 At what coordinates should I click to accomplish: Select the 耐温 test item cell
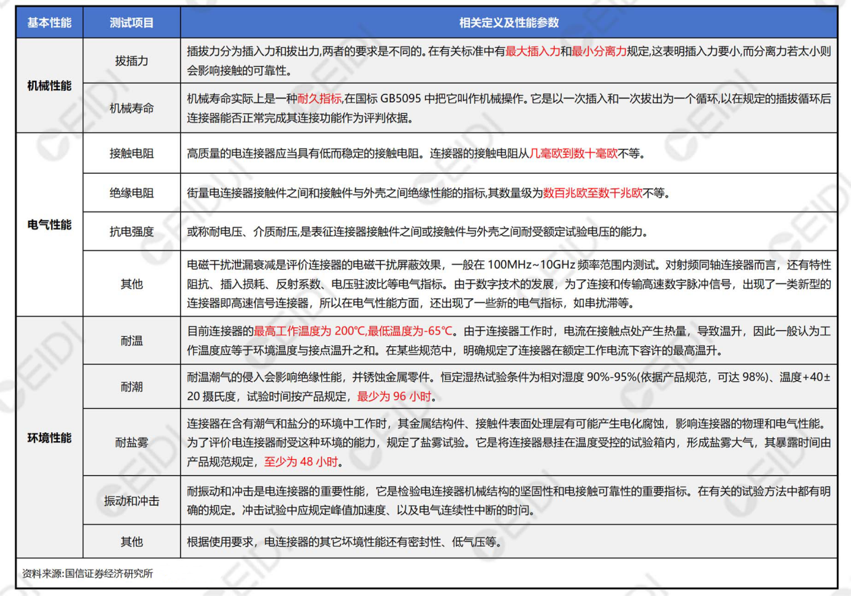131,341
